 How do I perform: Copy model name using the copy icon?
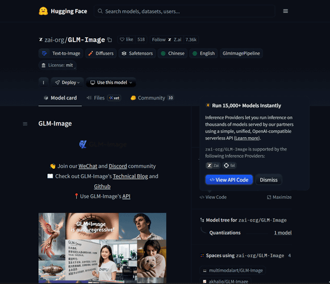point(110,40)
